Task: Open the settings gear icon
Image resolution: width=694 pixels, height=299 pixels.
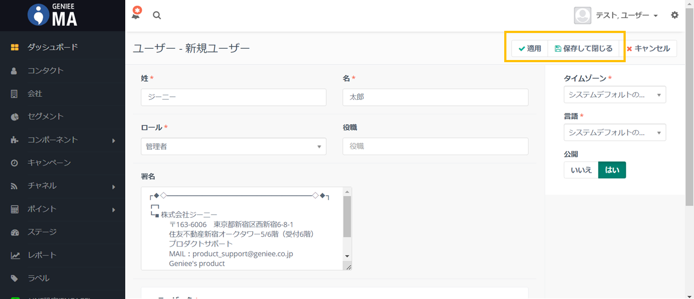Action: click(674, 15)
